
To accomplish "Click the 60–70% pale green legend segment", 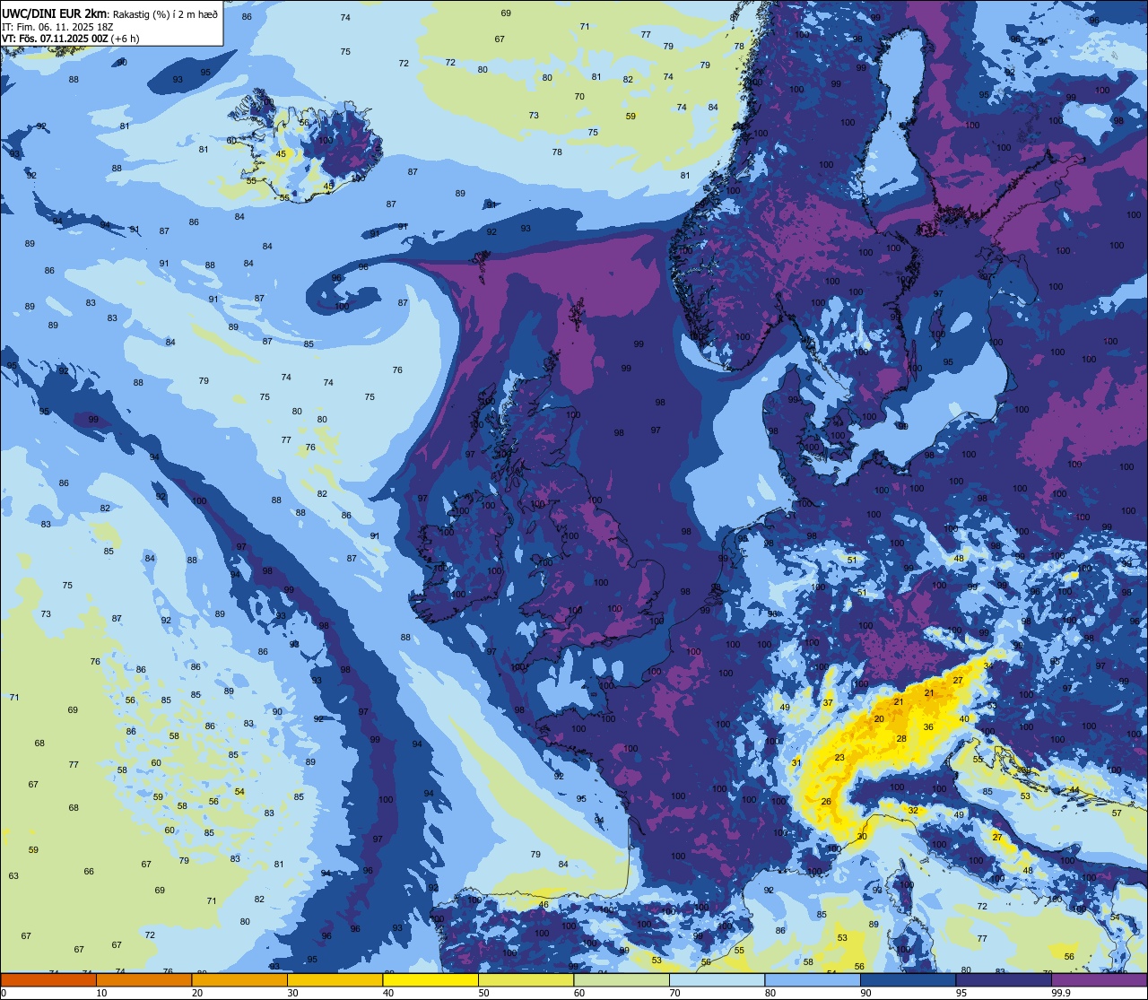I will (x=622, y=979).
